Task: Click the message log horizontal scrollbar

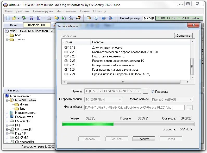Action: coord(123,82)
